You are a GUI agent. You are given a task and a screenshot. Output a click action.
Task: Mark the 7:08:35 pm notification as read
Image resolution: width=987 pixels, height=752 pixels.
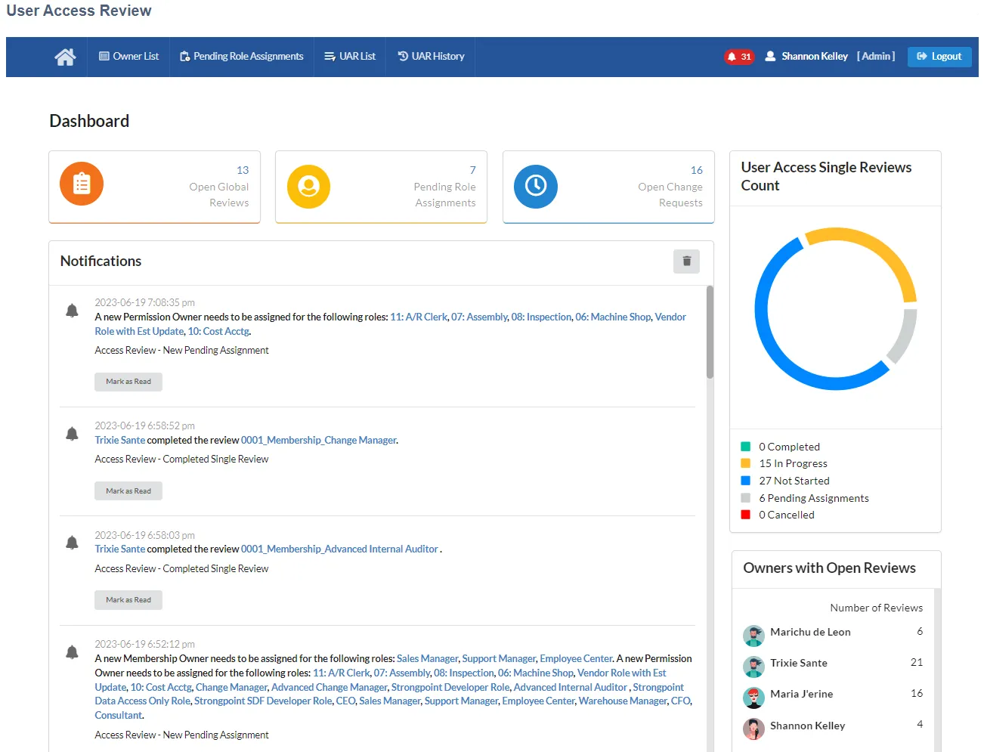point(128,382)
